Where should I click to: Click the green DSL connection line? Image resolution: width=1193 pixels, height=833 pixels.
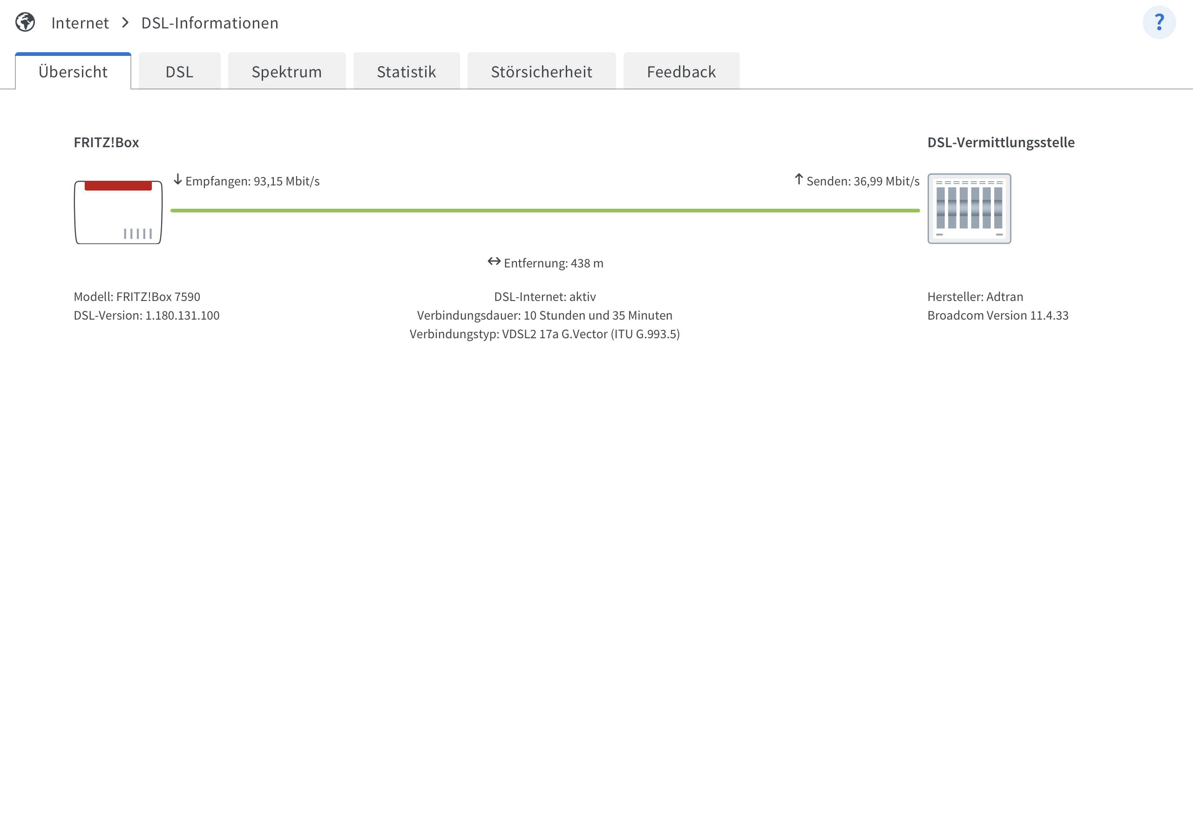point(544,211)
